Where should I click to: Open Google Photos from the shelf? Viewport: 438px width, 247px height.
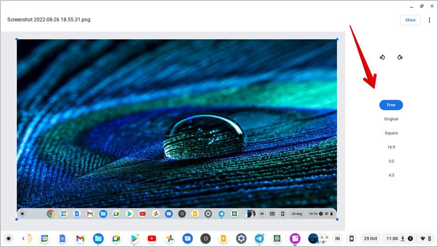pyautogui.click(x=170, y=239)
